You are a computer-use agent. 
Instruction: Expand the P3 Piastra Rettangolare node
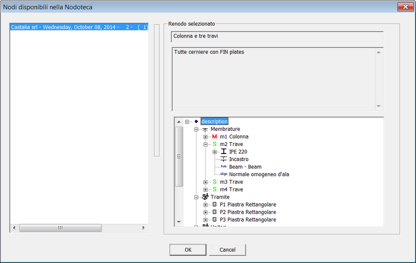206,220
